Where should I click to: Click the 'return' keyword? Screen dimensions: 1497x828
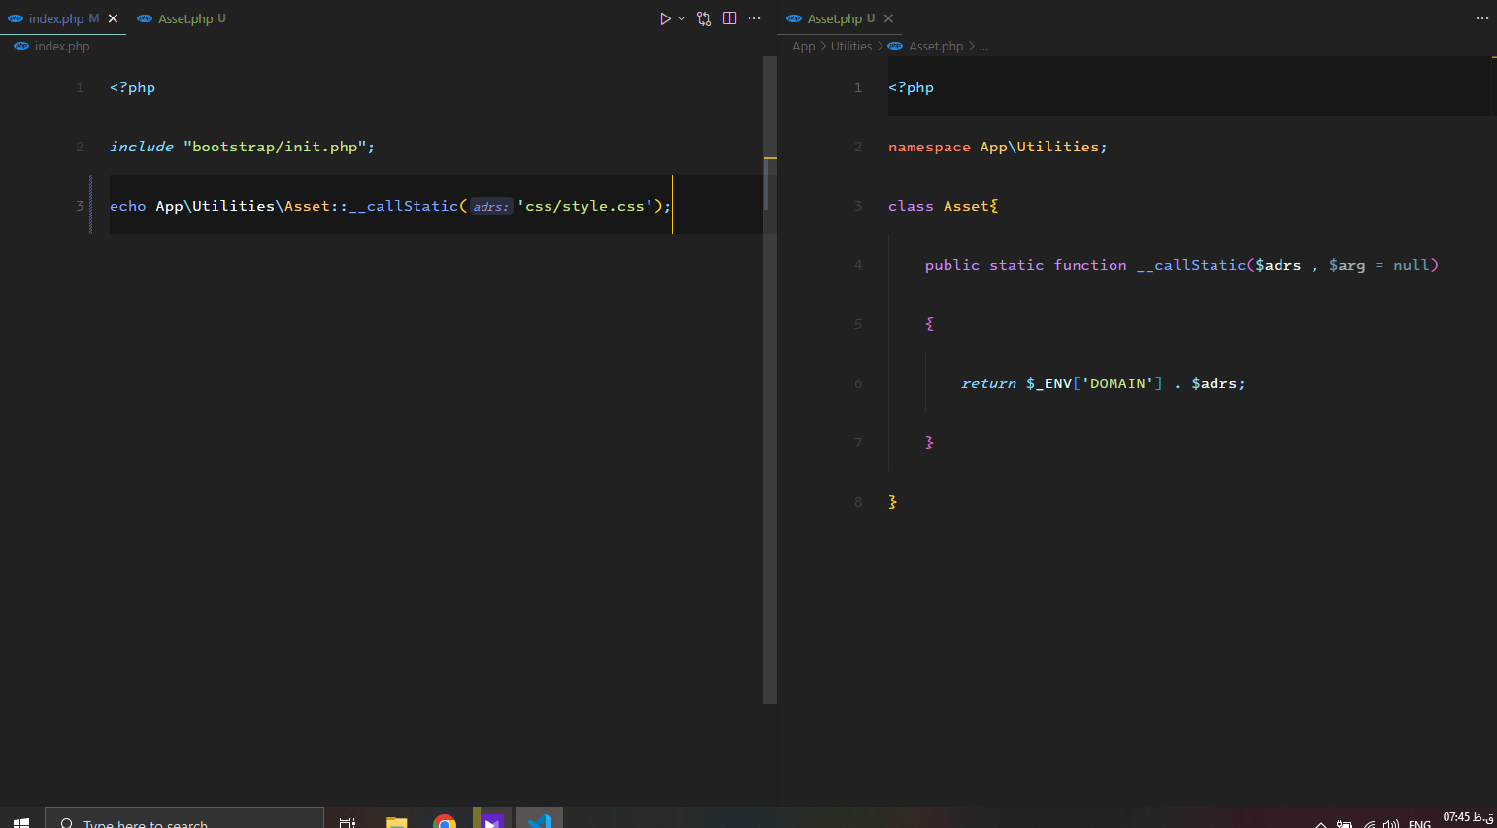point(988,383)
